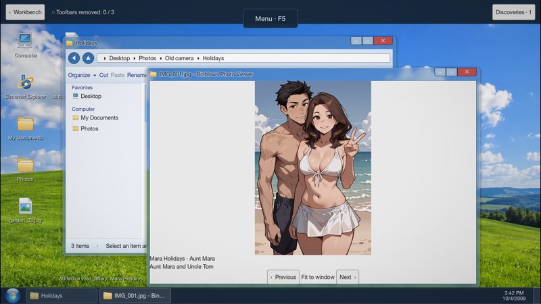Show the Previous photo
The height and width of the screenshot is (304, 541).
(x=283, y=277)
